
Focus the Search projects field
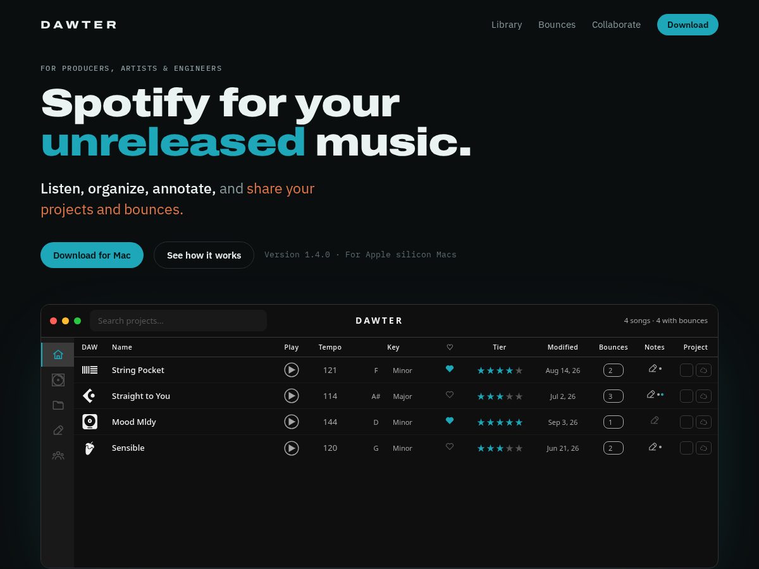178,321
